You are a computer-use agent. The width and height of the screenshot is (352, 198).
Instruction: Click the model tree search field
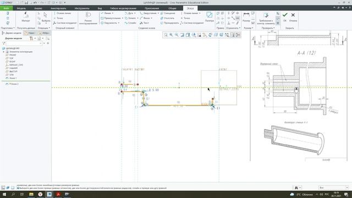[24, 43]
